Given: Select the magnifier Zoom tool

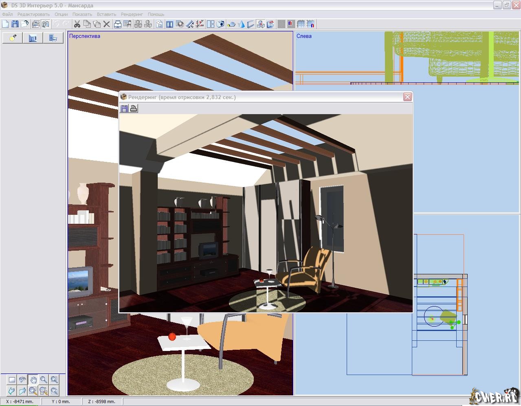Looking at the screenshot, I should pyautogui.click(x=44, y=380).
